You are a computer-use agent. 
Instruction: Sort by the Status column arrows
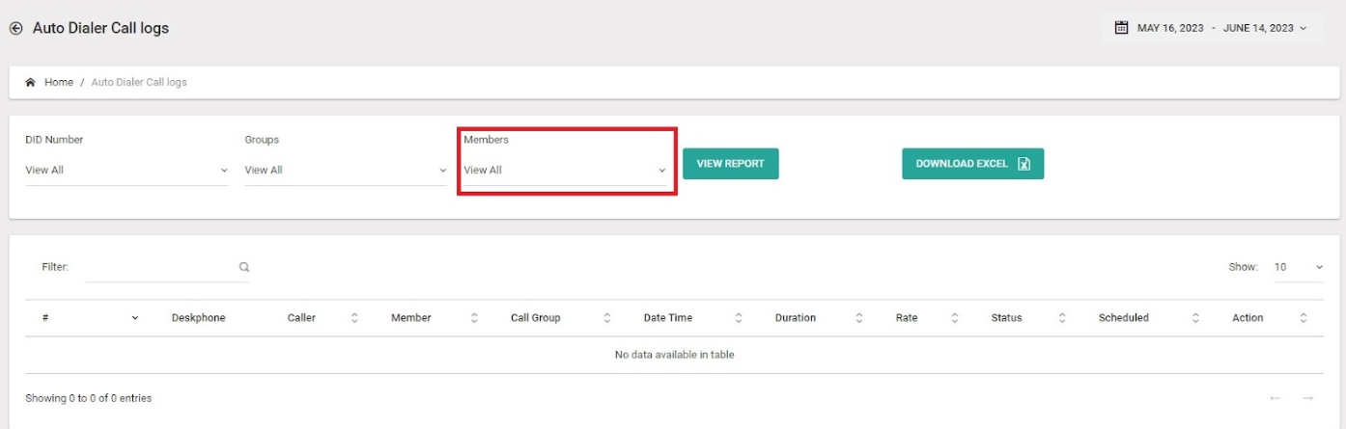(1062, 318)
